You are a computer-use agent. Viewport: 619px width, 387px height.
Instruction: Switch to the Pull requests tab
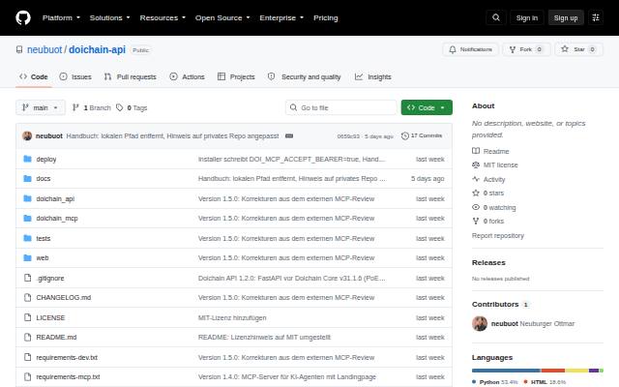[x=131, y=76]
